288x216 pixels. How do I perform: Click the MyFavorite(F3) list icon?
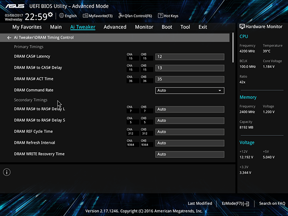pyautogui.click(x=85, y=16)
